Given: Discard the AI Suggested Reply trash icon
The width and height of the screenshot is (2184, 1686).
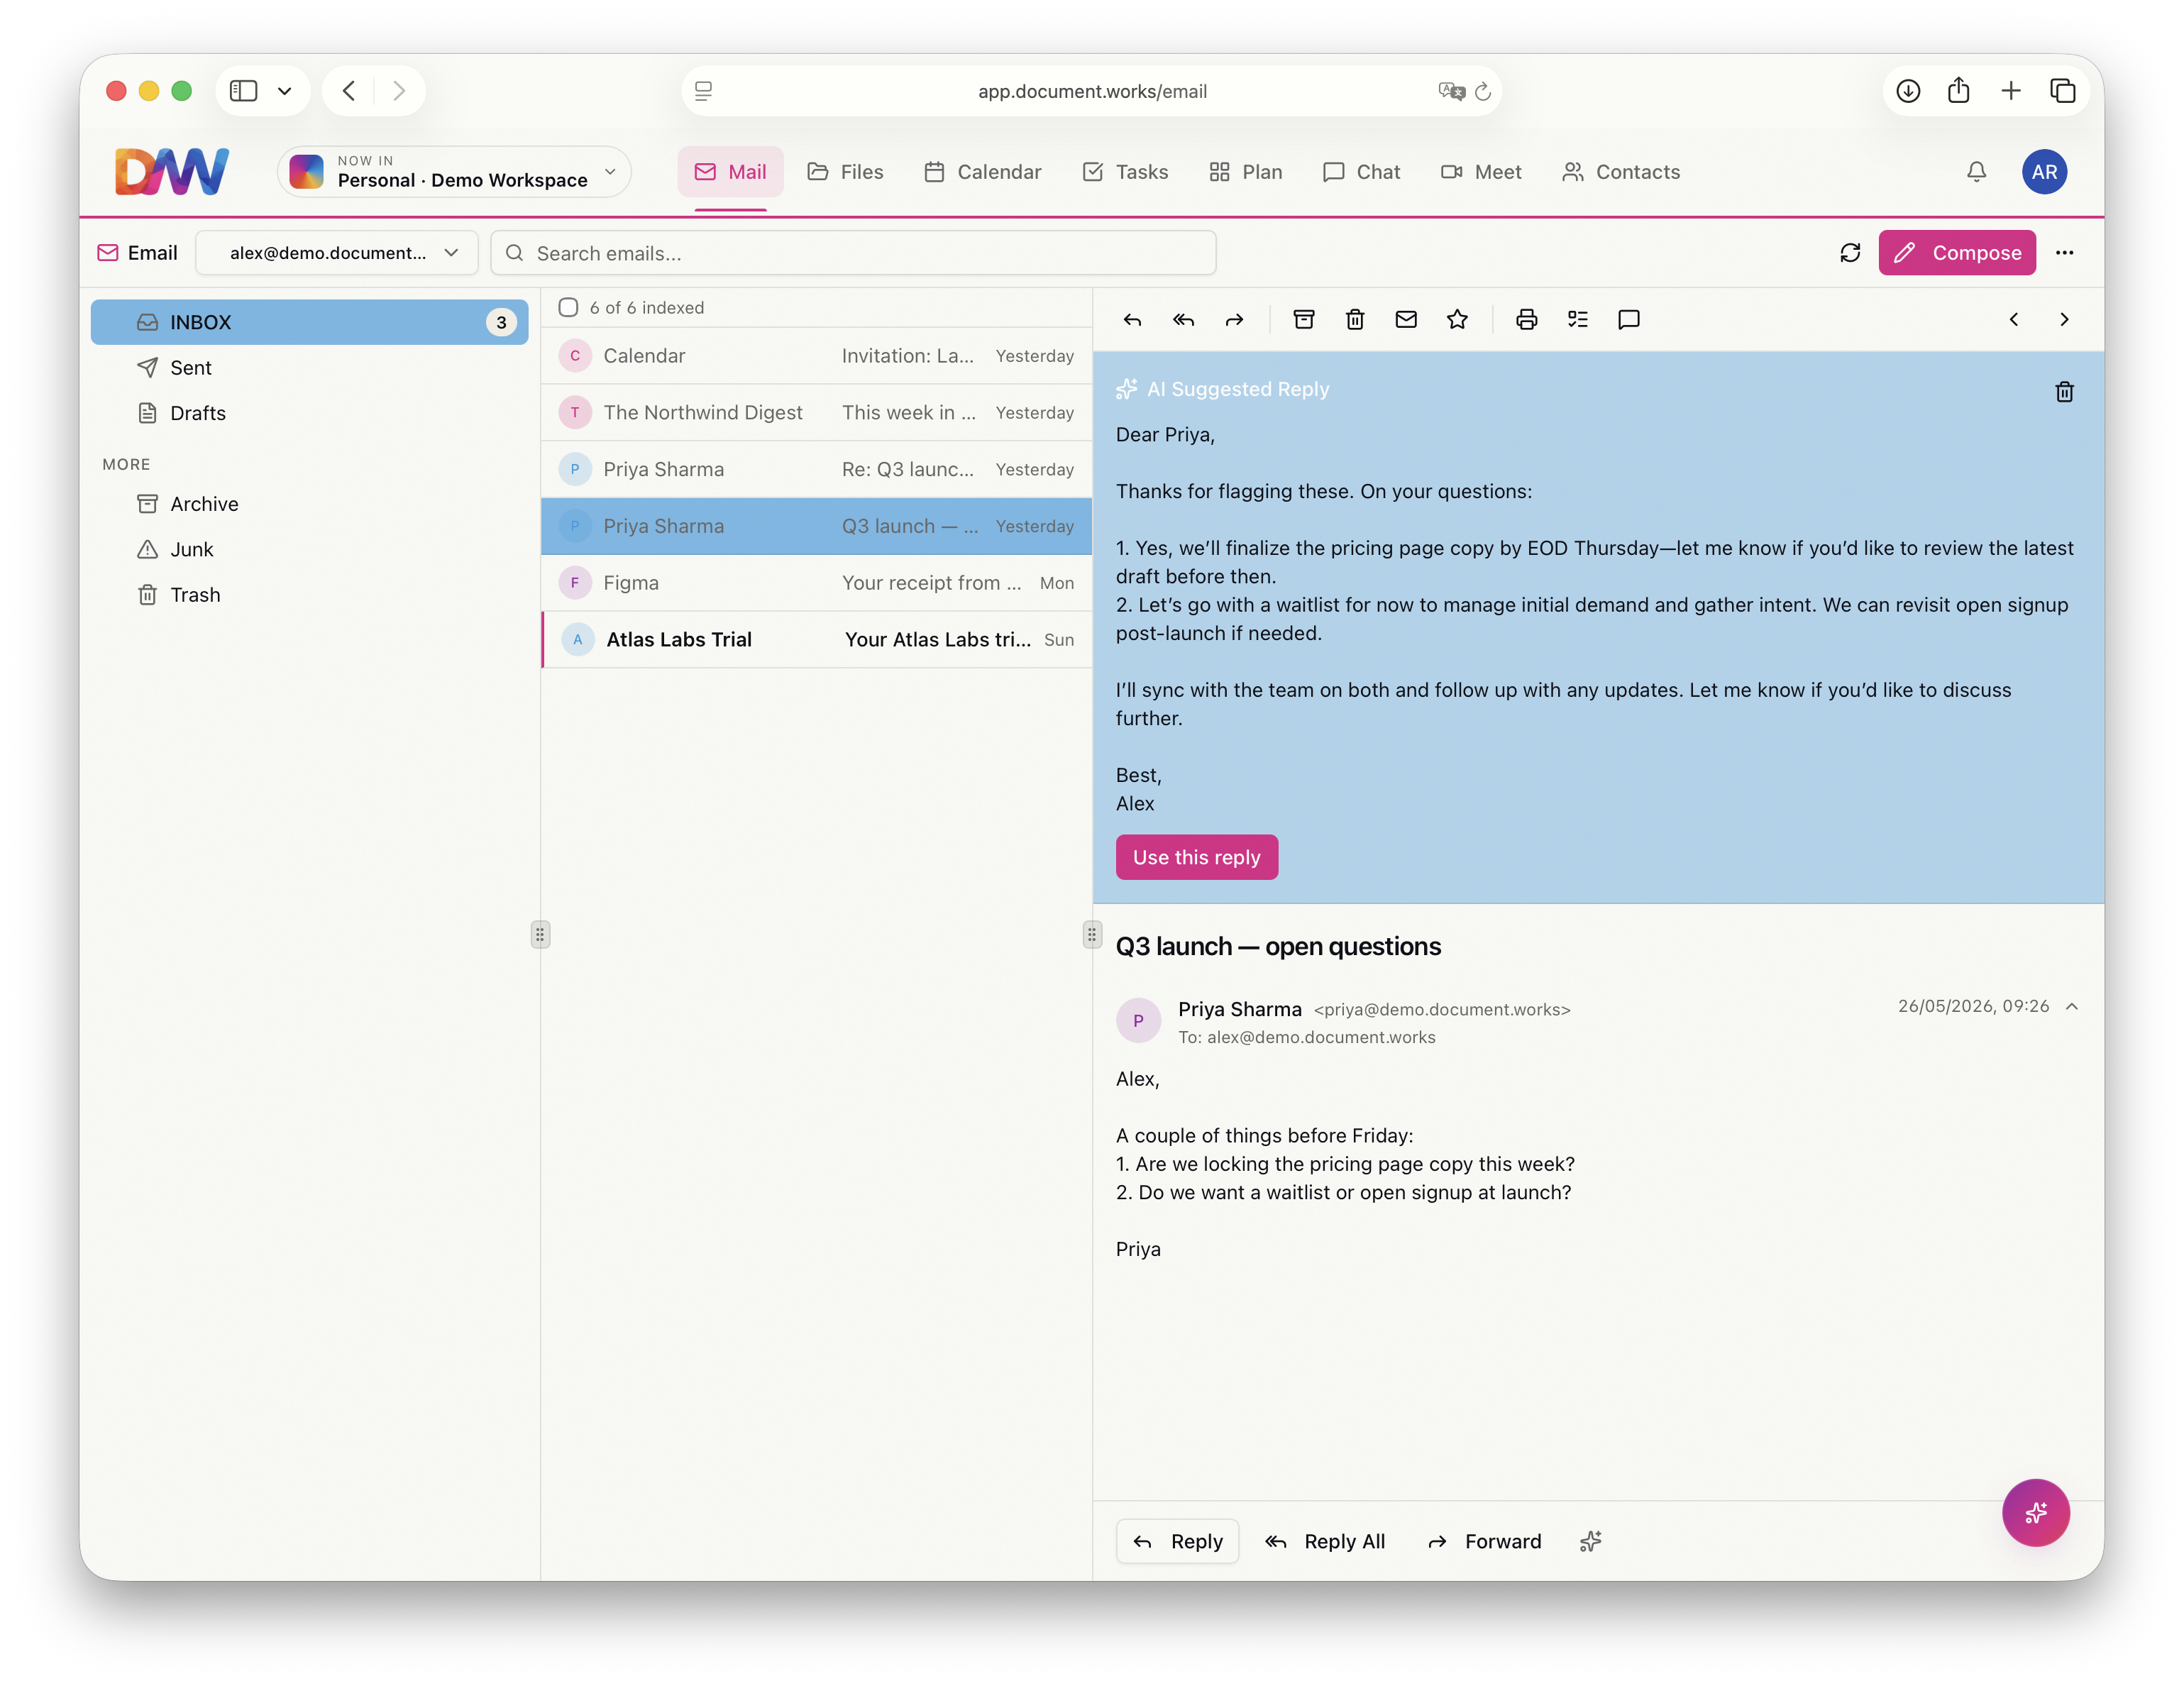Looking at the screenshot, I should 2064,392.
